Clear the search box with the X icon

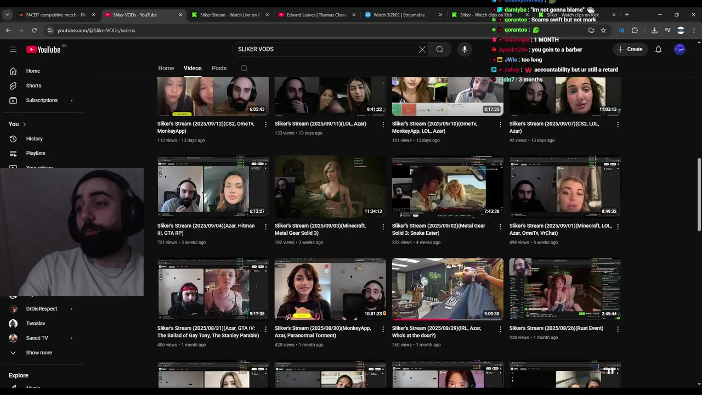point(422,49)
